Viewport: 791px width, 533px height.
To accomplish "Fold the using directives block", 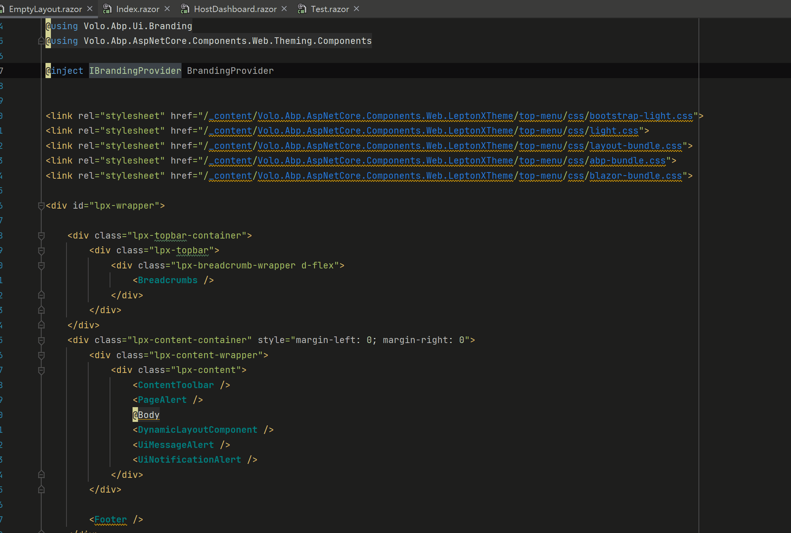I will click(x=41, y=41).
